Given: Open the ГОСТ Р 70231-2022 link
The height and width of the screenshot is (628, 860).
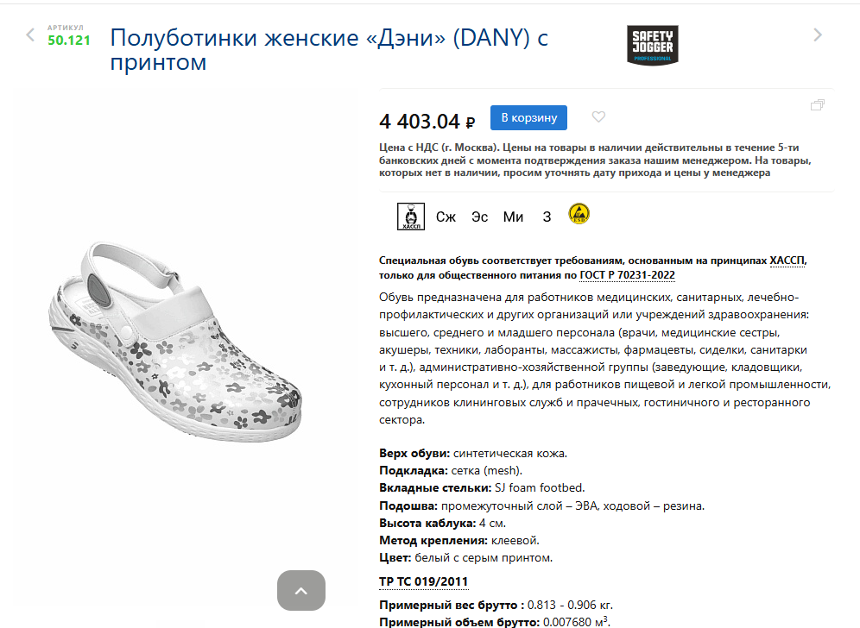Looking at the screenshot, I should pyautogui.click(x=628, y=275).
